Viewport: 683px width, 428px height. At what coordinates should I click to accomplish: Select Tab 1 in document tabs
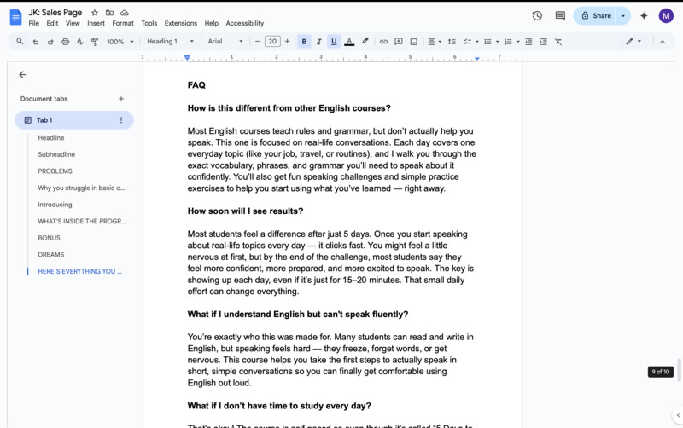point(74,120)
